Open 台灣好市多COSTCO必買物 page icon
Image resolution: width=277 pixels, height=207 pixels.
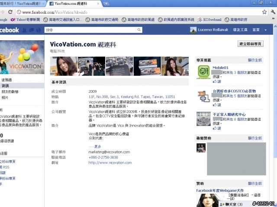[203, 96]
